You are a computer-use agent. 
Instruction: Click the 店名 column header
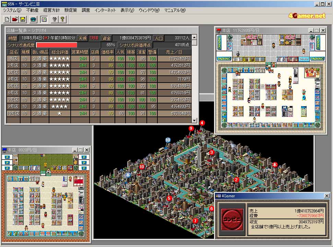point(14,52)
